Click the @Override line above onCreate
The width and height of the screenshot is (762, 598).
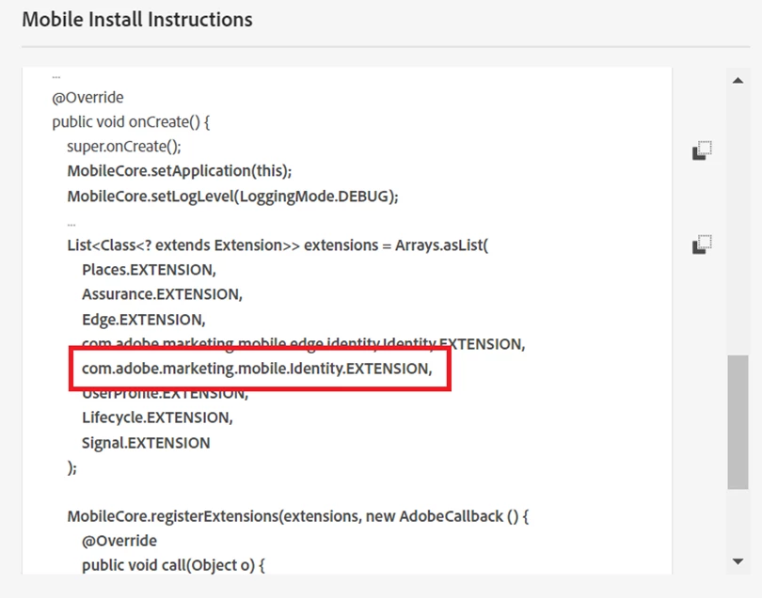coord(88,98)
